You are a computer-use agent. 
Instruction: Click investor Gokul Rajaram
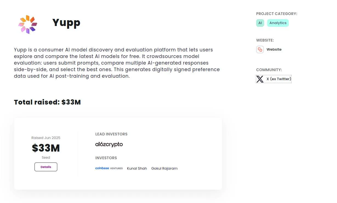tap(164, 169)
